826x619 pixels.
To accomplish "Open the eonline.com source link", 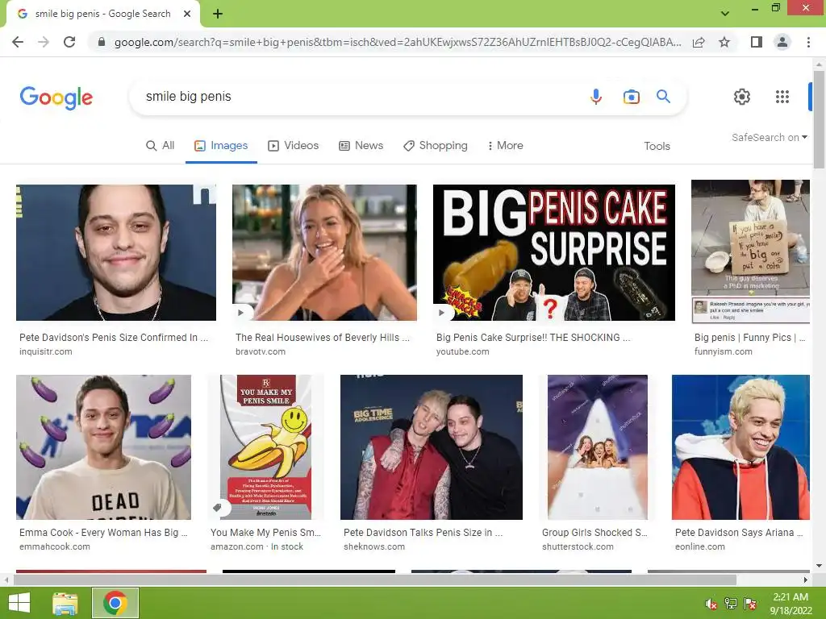I will click(700, 547).
